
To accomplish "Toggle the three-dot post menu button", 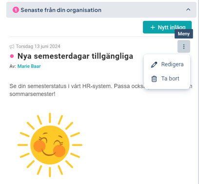I will point(184,46).
